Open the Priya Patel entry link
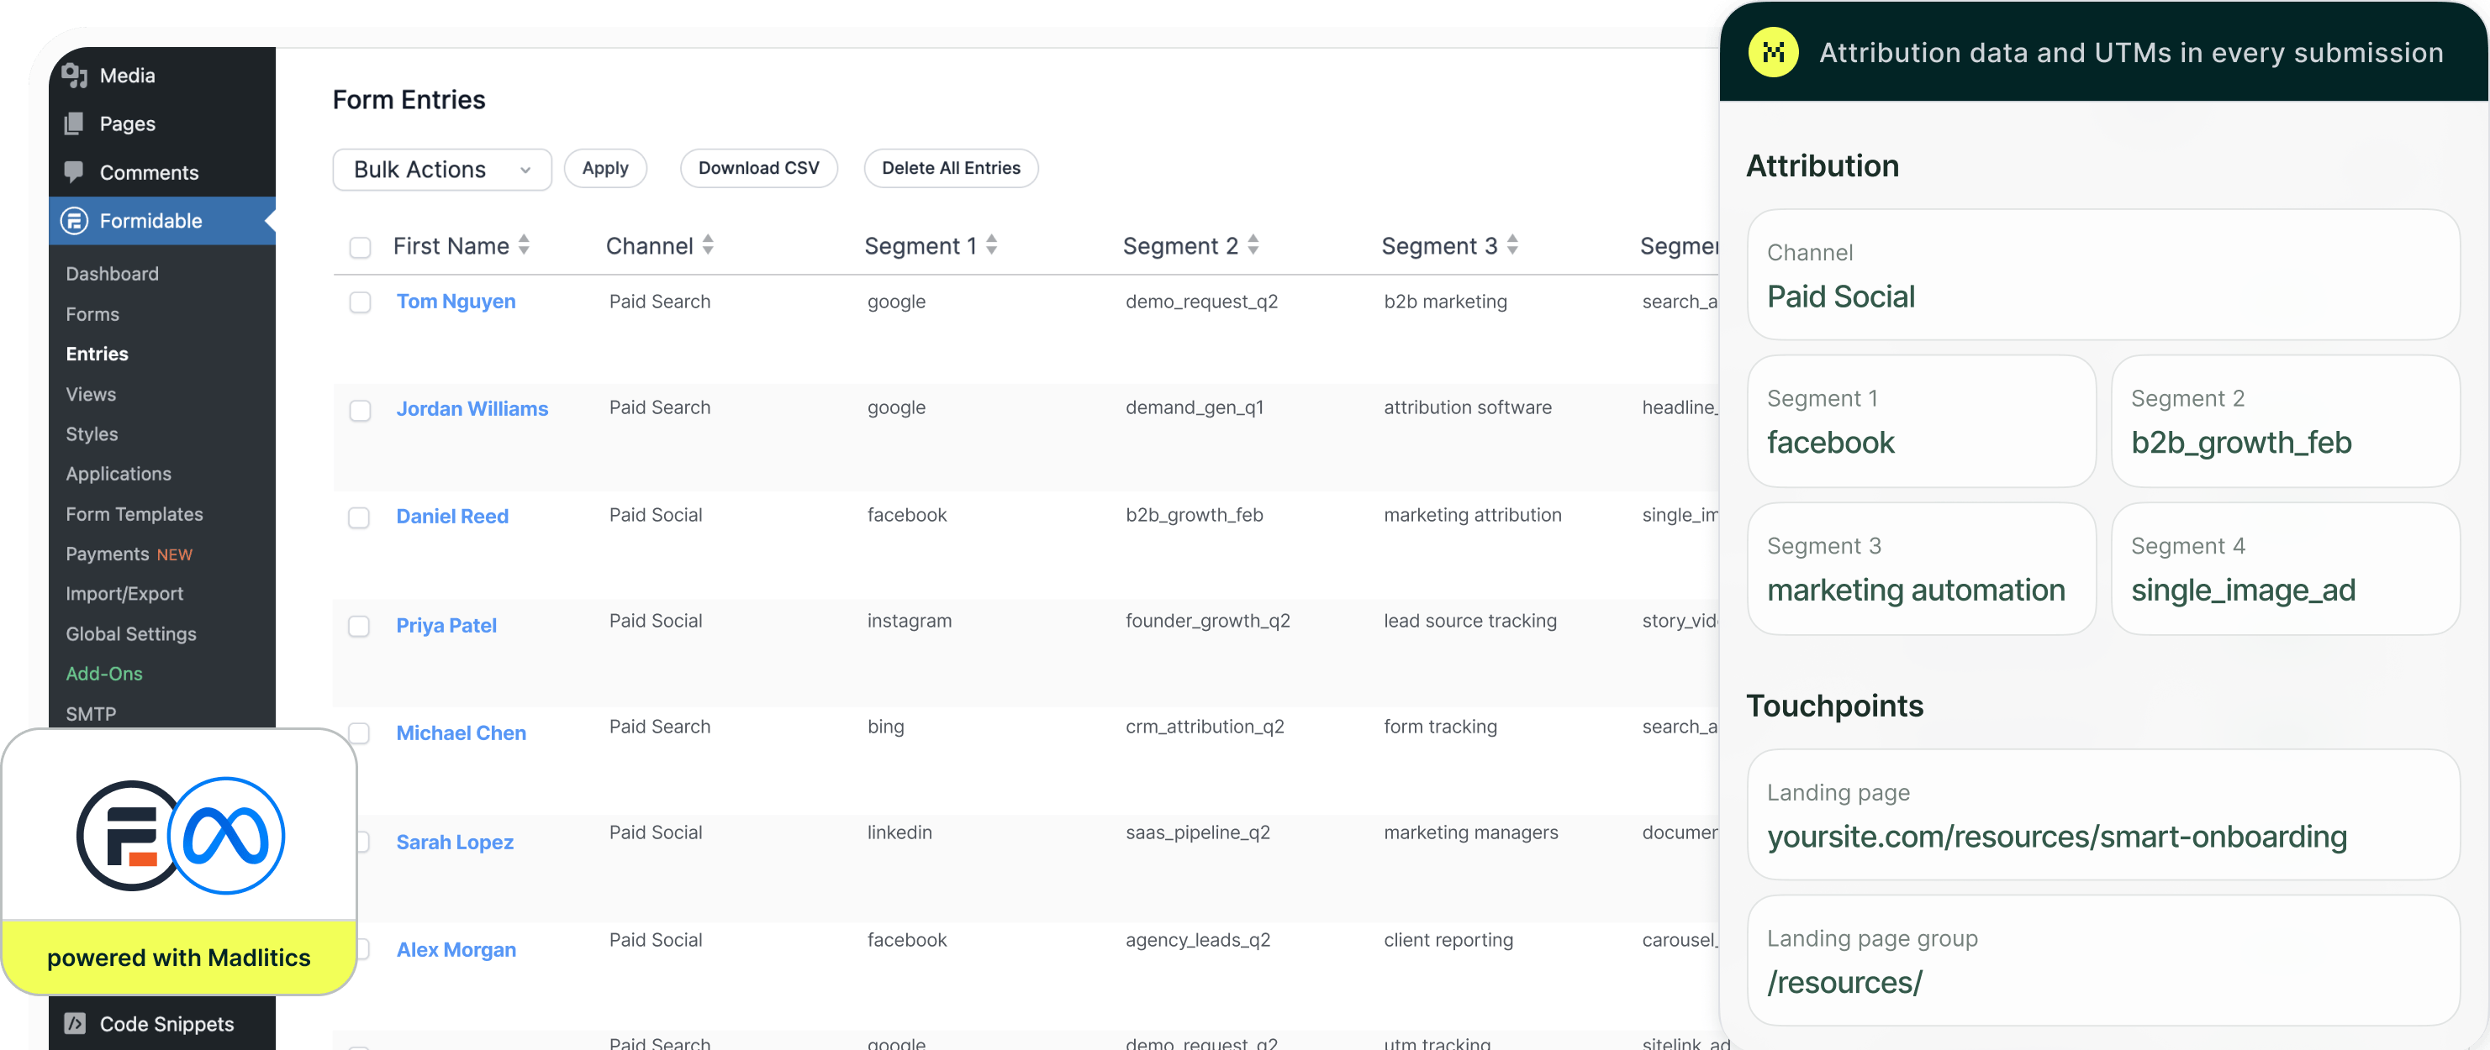The height and width of the screenshot is (1050, 2490). tap(446, 625)
